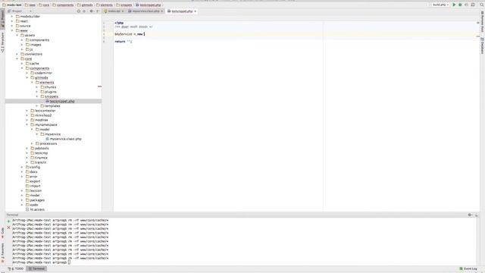
Task: Open the Search Everywhere magnifier icon
Action: 482,5
